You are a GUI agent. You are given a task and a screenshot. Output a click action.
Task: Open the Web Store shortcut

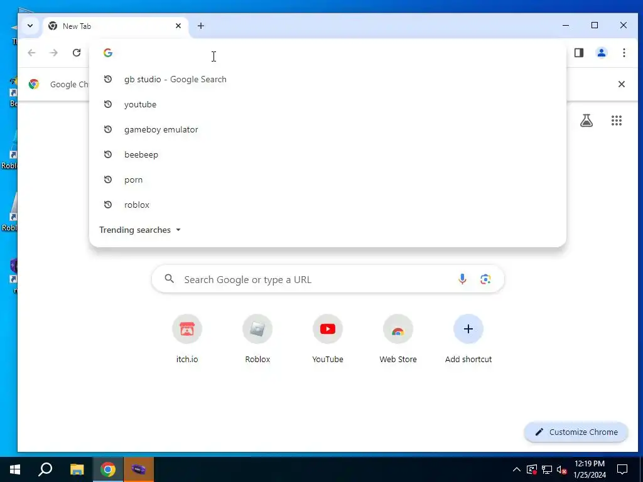(x=397, y=339)
